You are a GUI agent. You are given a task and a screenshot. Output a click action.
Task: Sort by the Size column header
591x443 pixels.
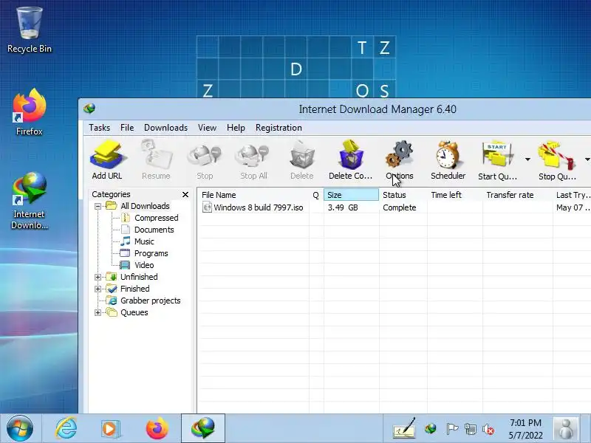click(x=351, y=195)
